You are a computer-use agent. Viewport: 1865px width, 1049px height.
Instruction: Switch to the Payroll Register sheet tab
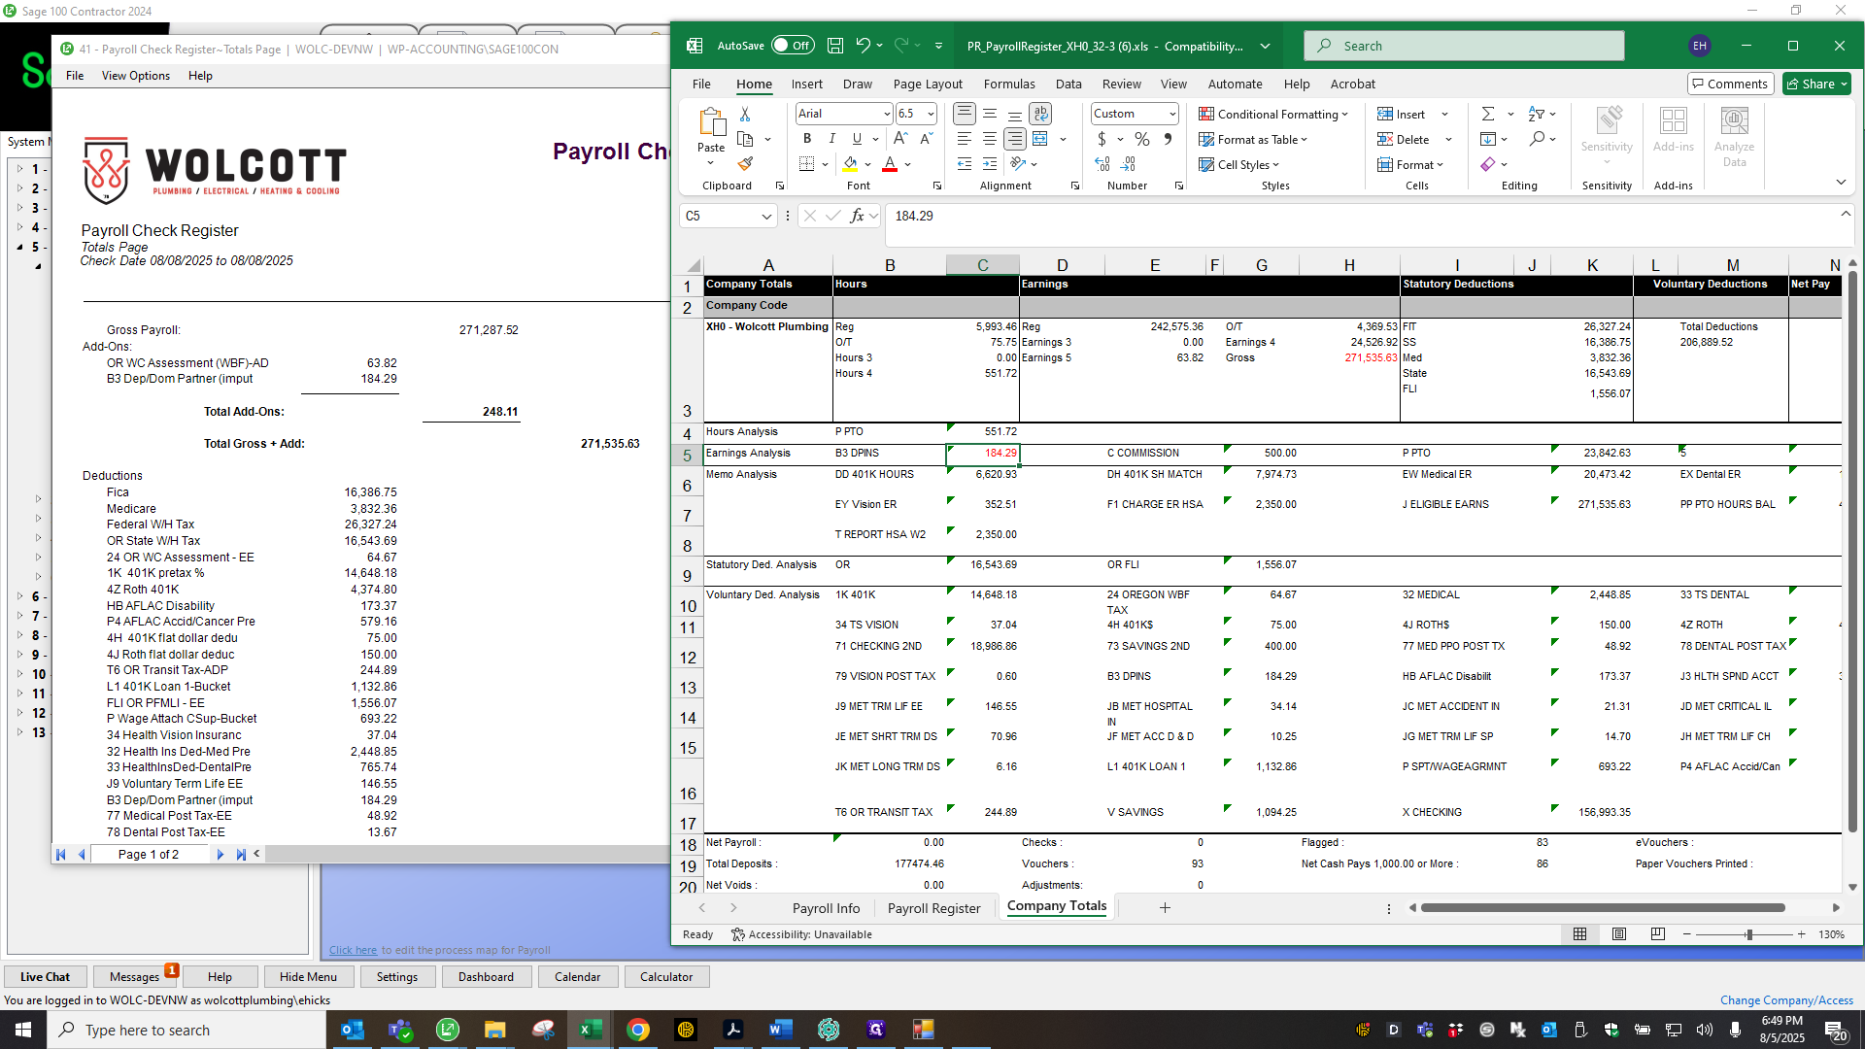933,908
